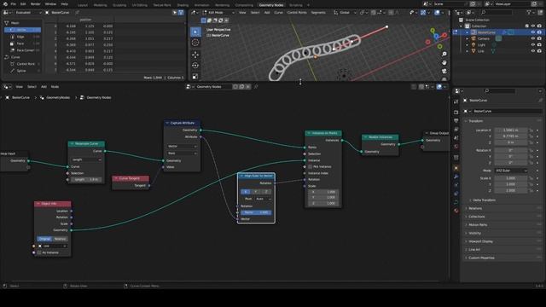The height and width of the screenshot is (307, 546).
Task: Expand the Relations panel
Action: pyautogui.click(x=475, y=208)
